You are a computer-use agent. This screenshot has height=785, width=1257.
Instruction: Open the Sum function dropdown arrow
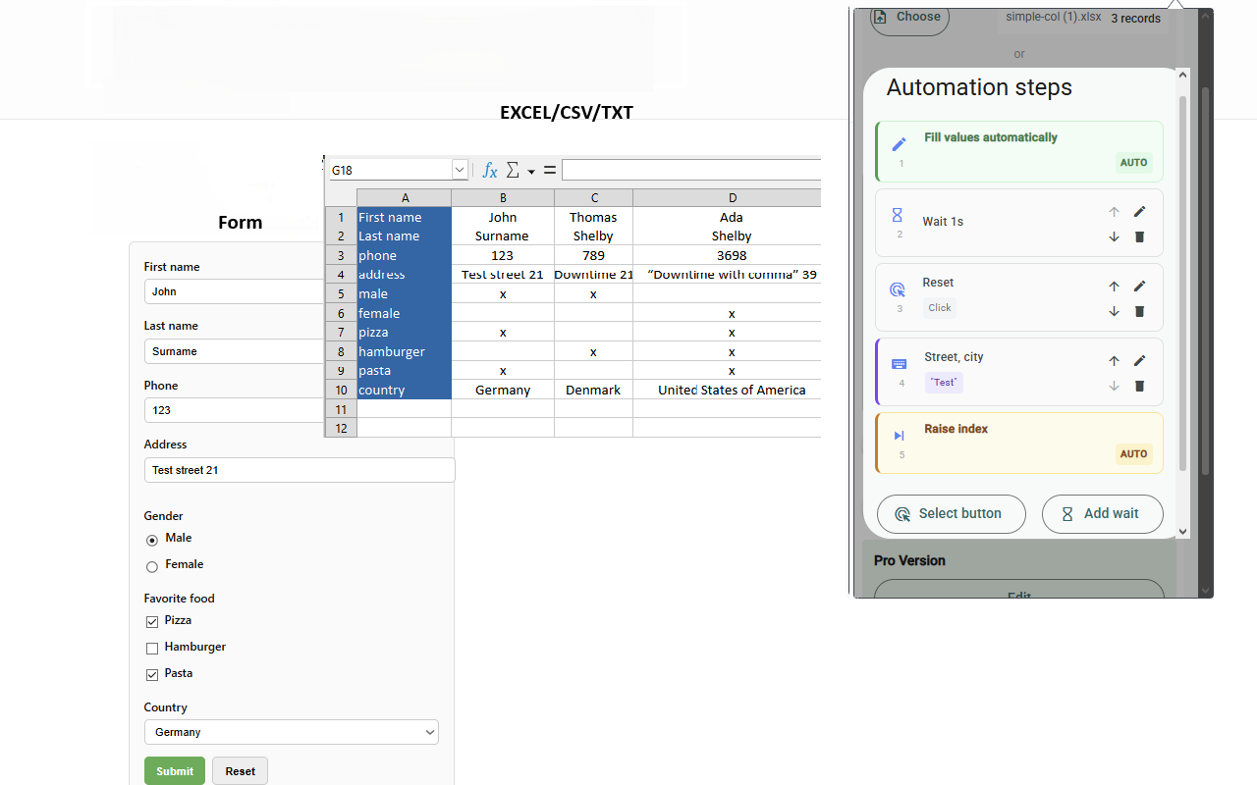pyautogui.click(x=531, y=172)
